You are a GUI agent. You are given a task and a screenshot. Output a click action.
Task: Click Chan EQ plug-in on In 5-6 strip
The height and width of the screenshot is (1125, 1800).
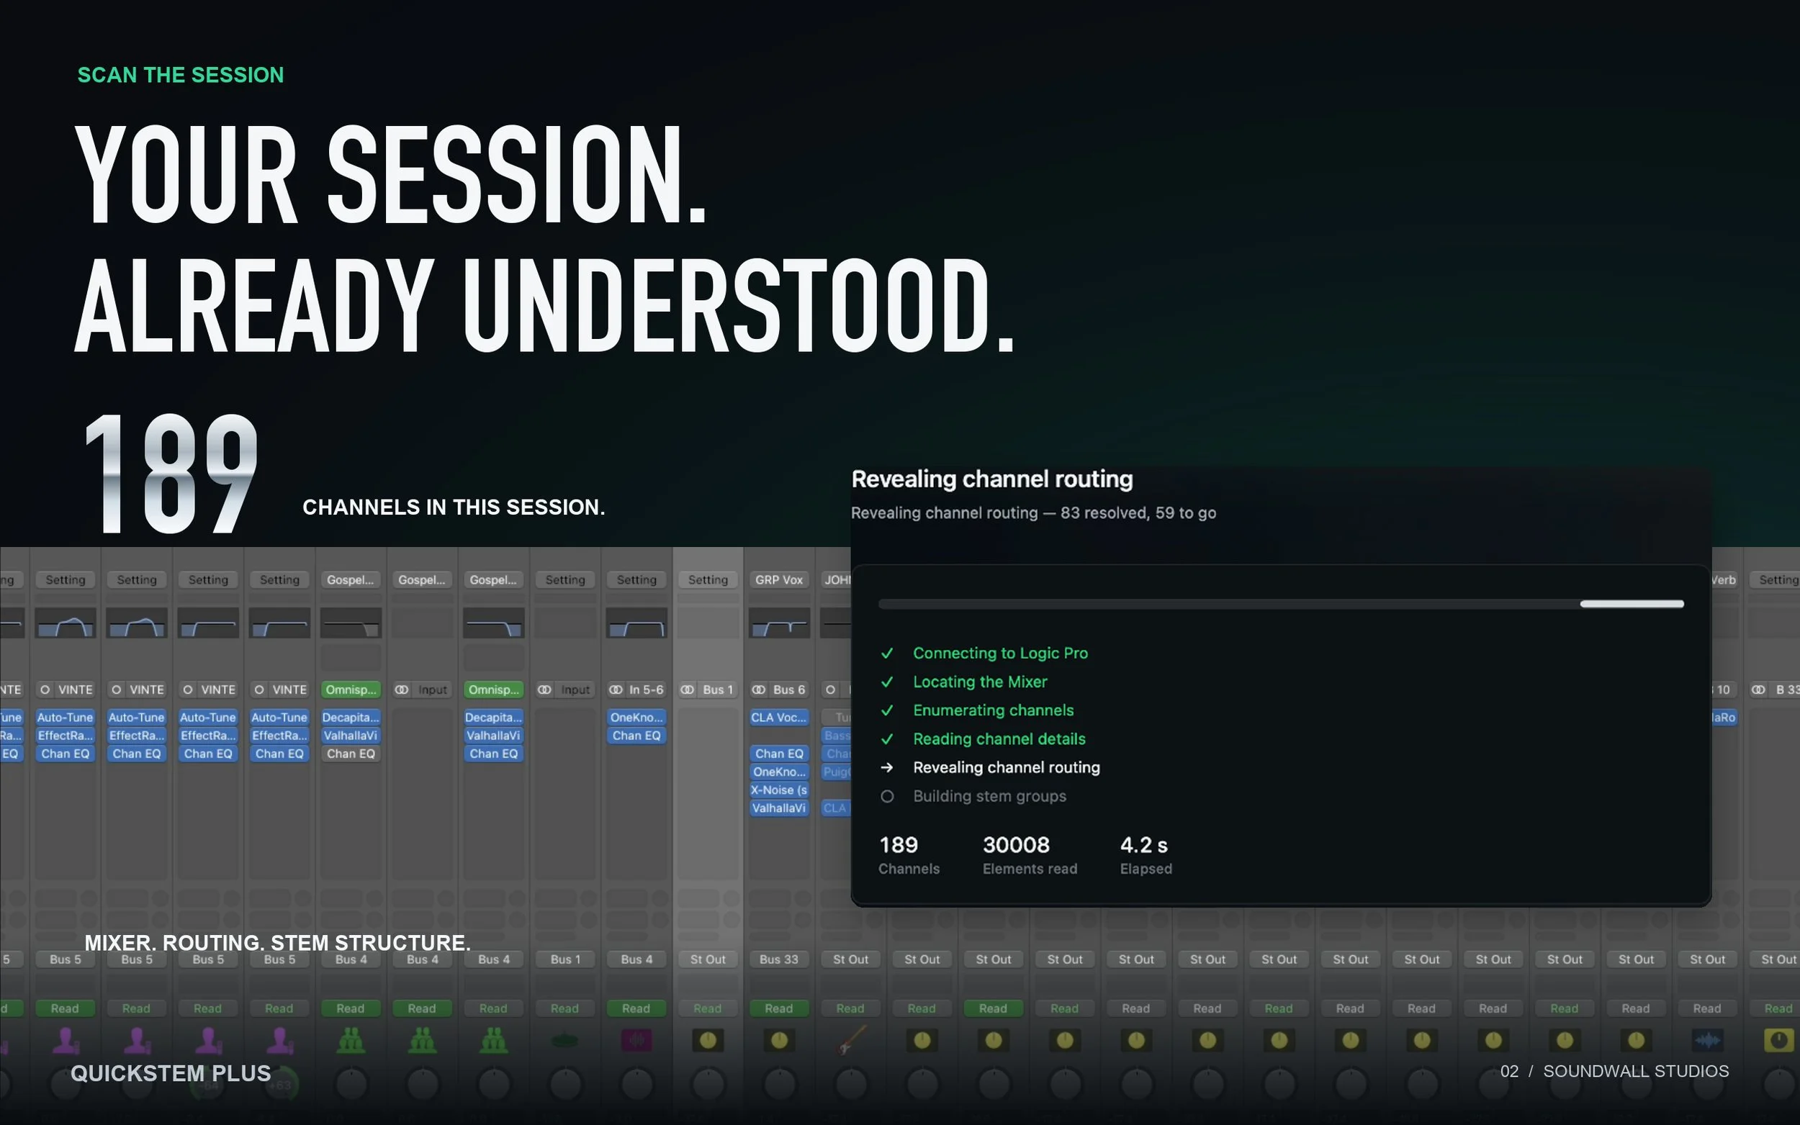(x=636, y=736)
